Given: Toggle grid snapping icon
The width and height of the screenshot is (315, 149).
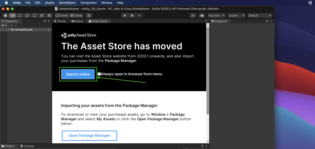Looking at the screenshot, I should coord(89,16).
